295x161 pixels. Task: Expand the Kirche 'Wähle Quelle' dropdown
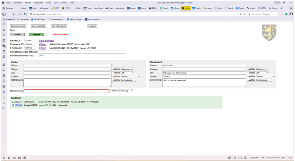coord(126,76)
